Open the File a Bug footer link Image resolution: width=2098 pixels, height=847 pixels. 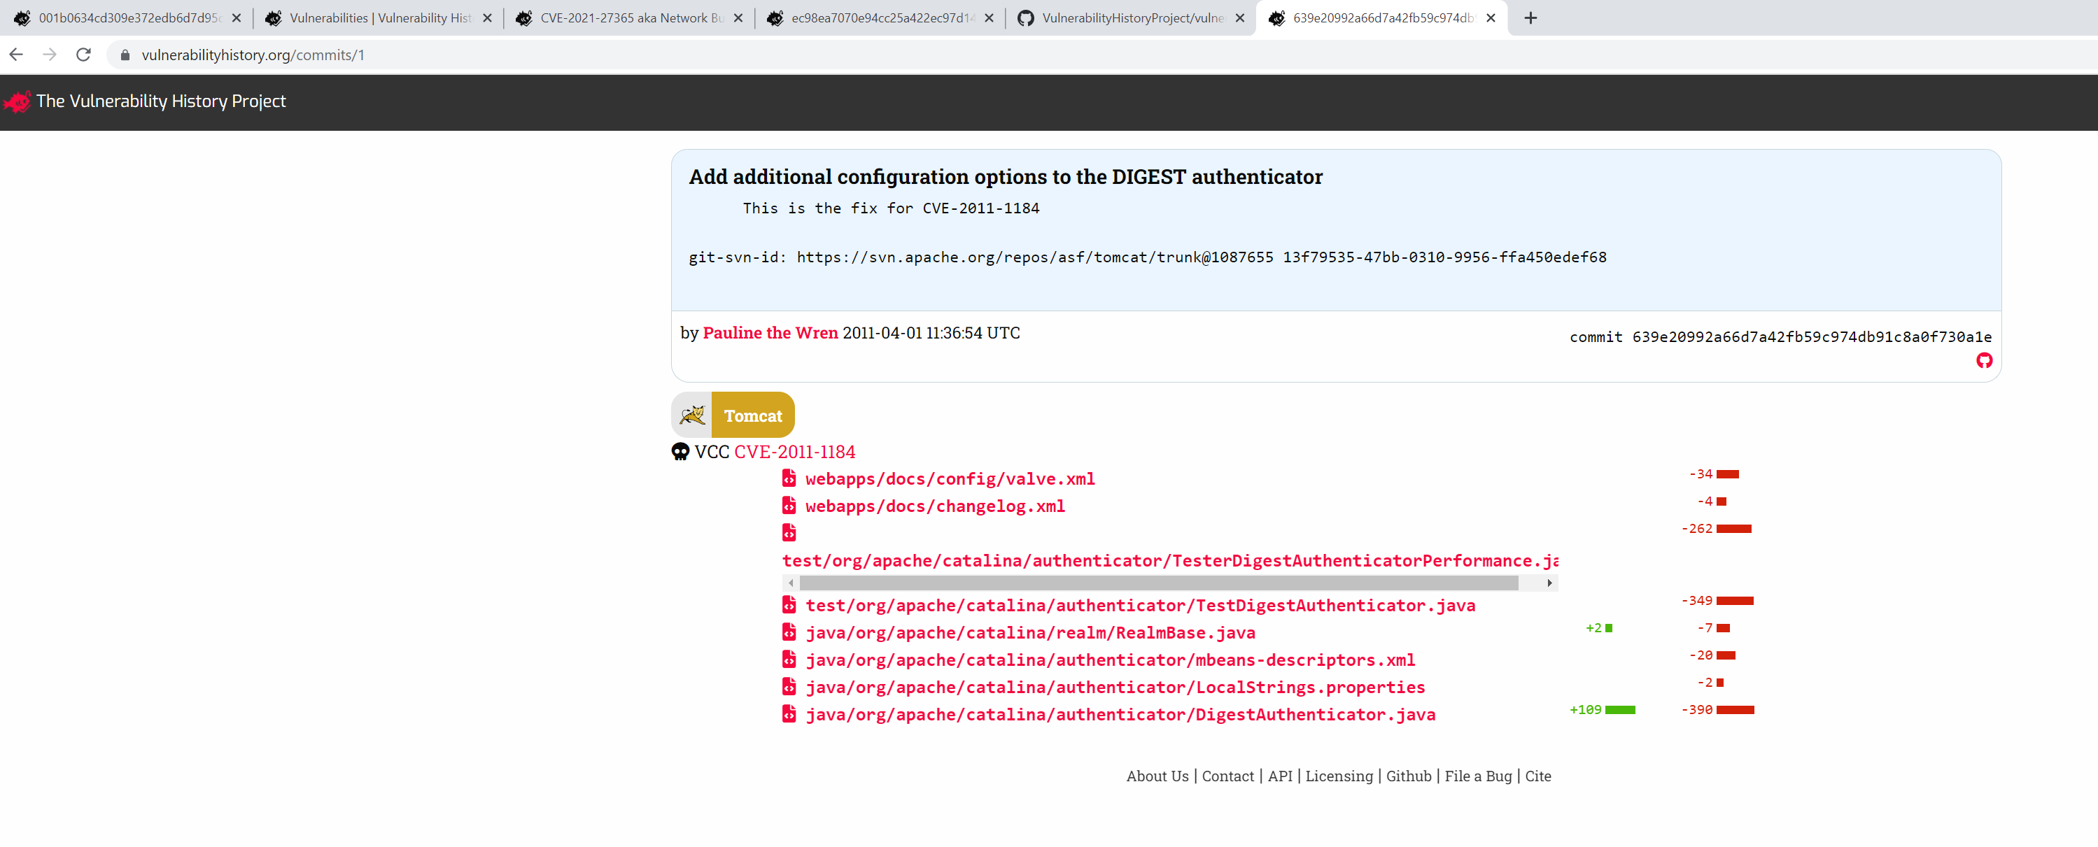pyautogui.click(x=1477, y=776)
